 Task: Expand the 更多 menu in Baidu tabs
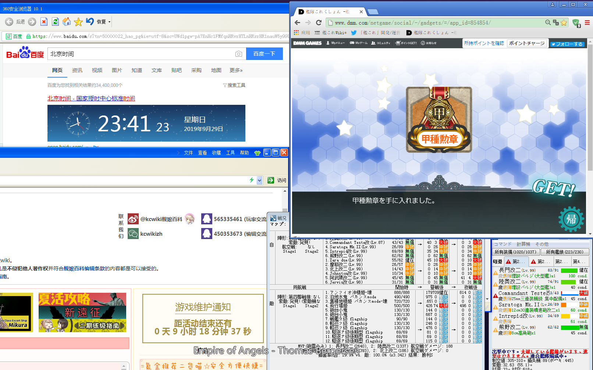pyautogui.click(x=236, y=70)
